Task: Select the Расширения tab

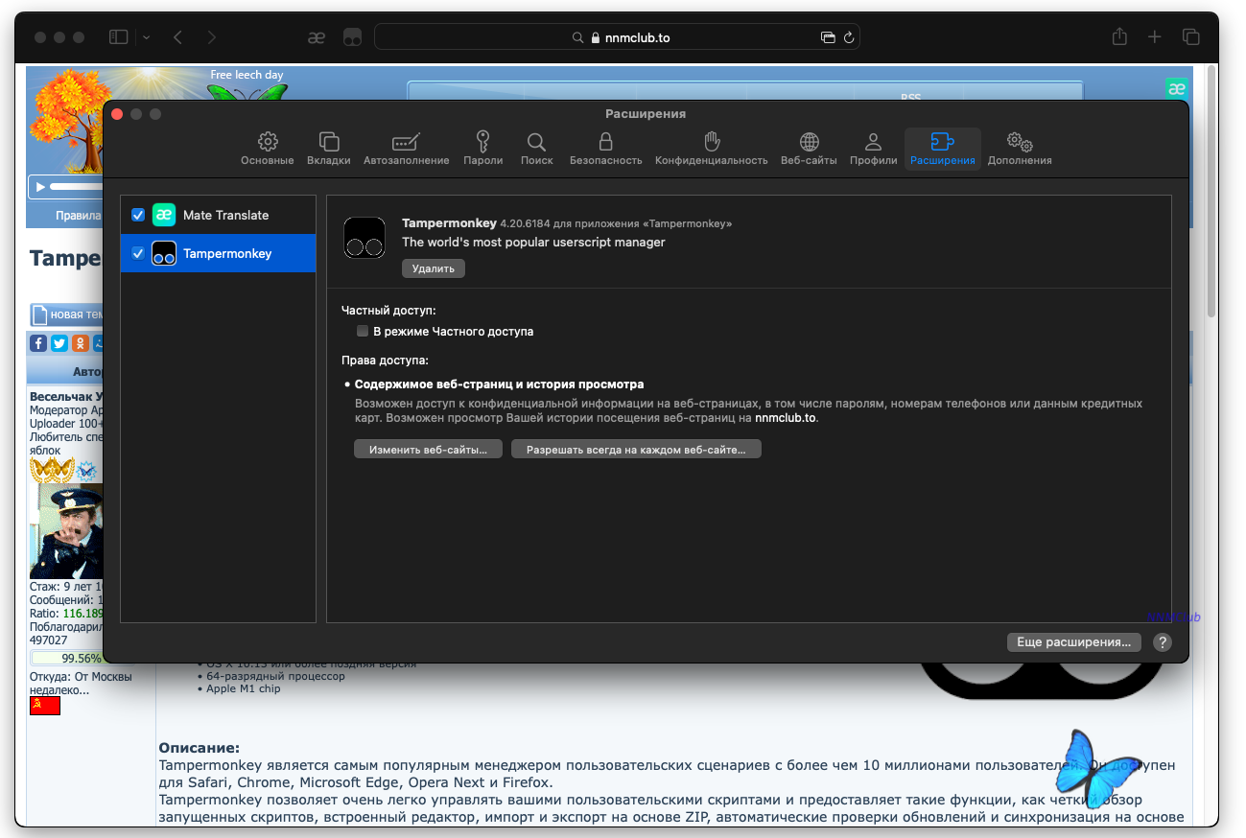Action: coord(943,149)
